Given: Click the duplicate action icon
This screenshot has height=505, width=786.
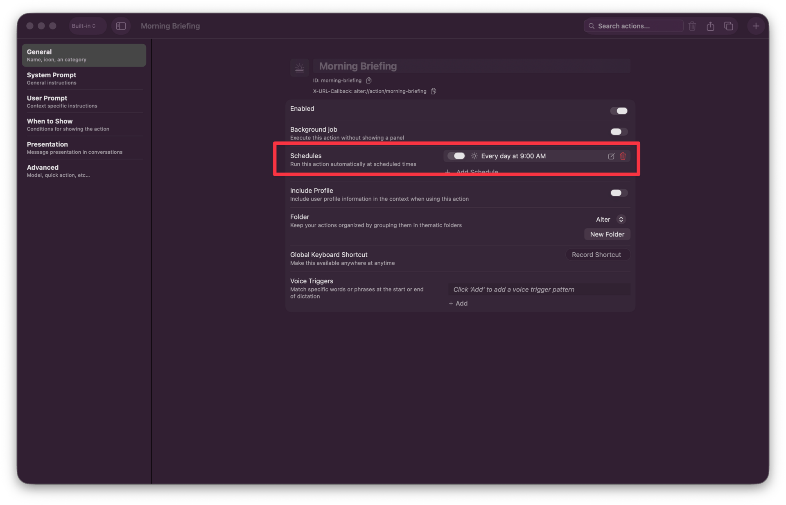Looking at the screenshot, I should pyautogui.click(x=728, y=26).
